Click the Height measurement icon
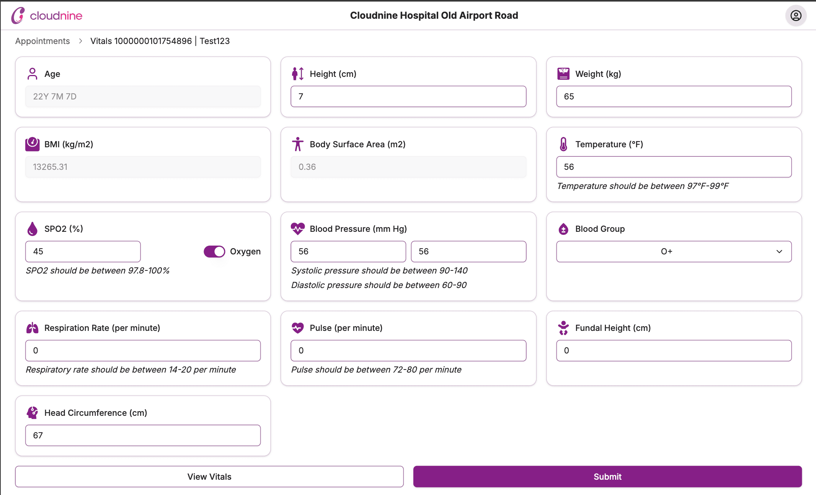Image resolution: width=816 pixels, height=495 pixels. tap(297, 73)
